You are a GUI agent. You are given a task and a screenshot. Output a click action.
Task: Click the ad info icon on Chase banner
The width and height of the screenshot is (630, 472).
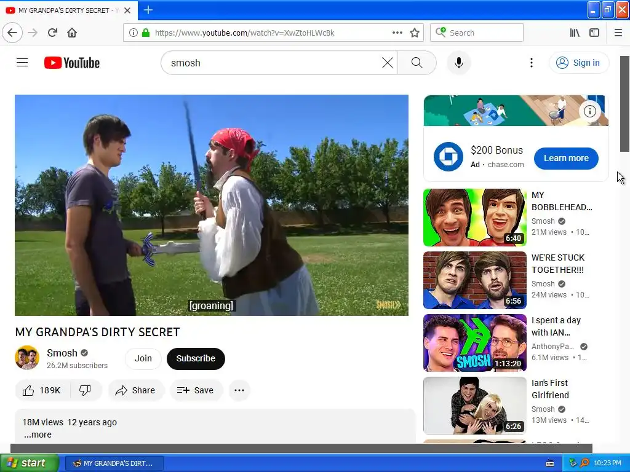pyautogui.click(x=589, y=111)
